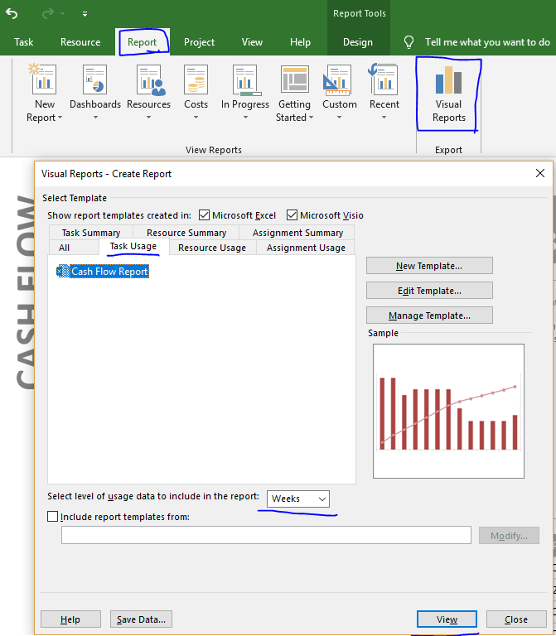Expand the Weeks usage data dropdown
Screen dimensions: 556x636
(298, 499)
